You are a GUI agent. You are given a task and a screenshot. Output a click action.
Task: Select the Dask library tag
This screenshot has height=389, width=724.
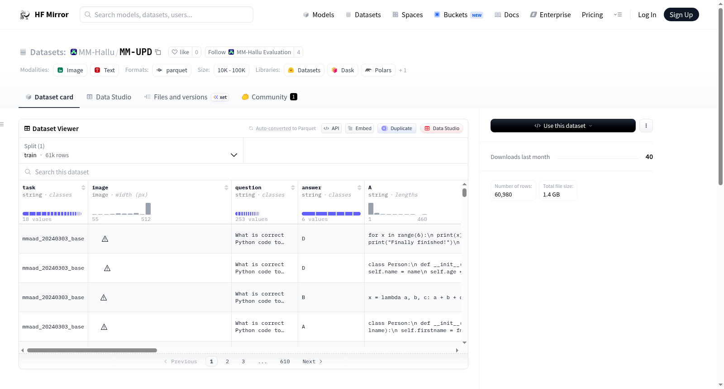[343, 70]
